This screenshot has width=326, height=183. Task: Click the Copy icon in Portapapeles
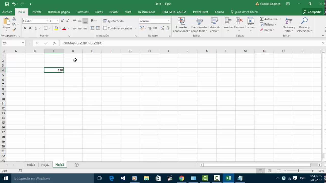click(x=14, y=24)
